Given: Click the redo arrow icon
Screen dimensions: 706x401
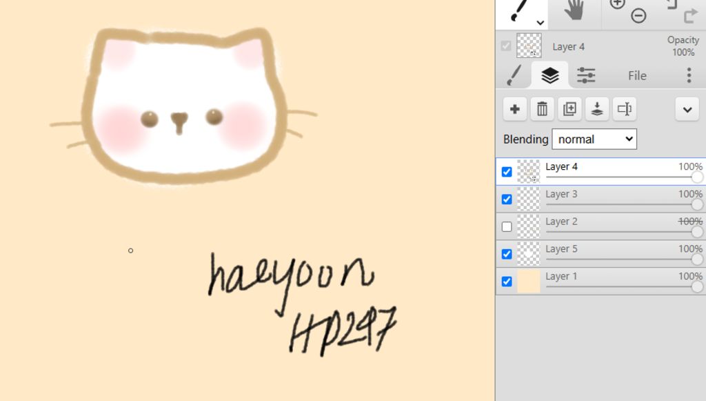Looking at the screenshot, I should point(690,15).
